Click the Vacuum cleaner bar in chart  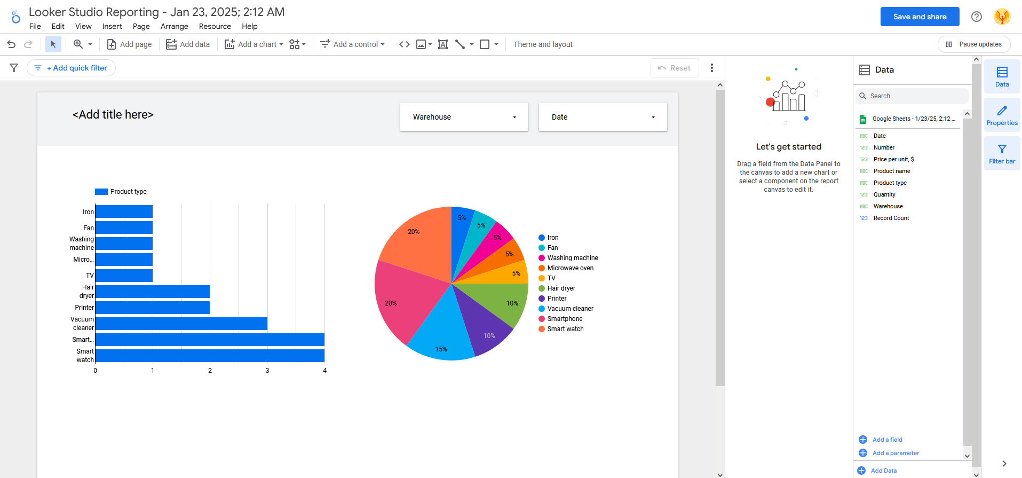click(181, 324)
